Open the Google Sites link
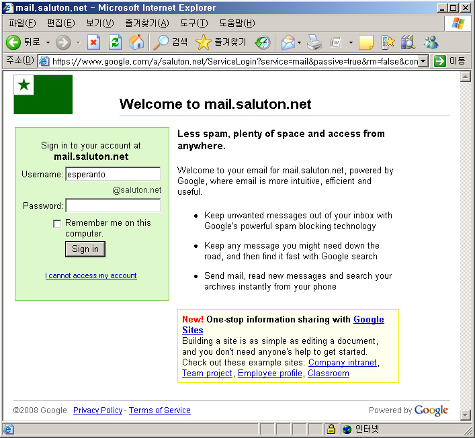This screenshot has height=438, width=475. click(369, 319)
